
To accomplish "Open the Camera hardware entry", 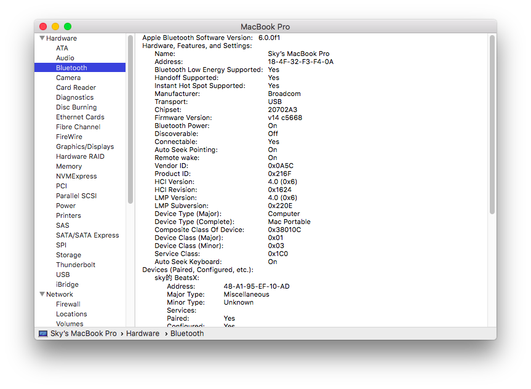I will [x=68, y=78].
